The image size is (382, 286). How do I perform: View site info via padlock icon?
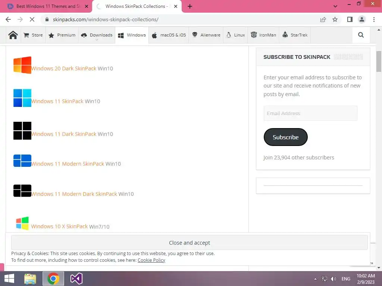pyautogui.click(x=47, y=19)
